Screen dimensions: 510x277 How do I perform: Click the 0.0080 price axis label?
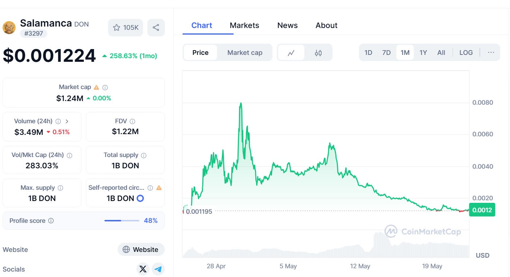(x=483, y=103)
